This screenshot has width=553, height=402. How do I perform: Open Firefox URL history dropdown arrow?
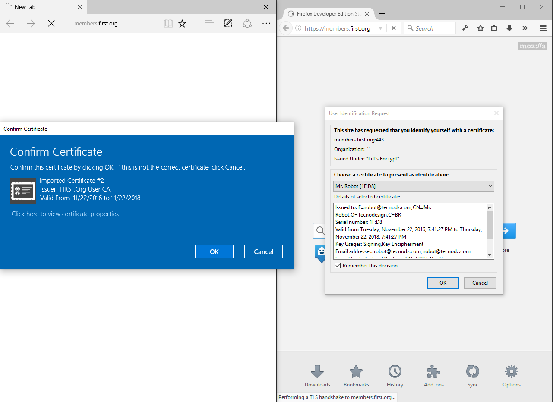(x=380, y=28)
